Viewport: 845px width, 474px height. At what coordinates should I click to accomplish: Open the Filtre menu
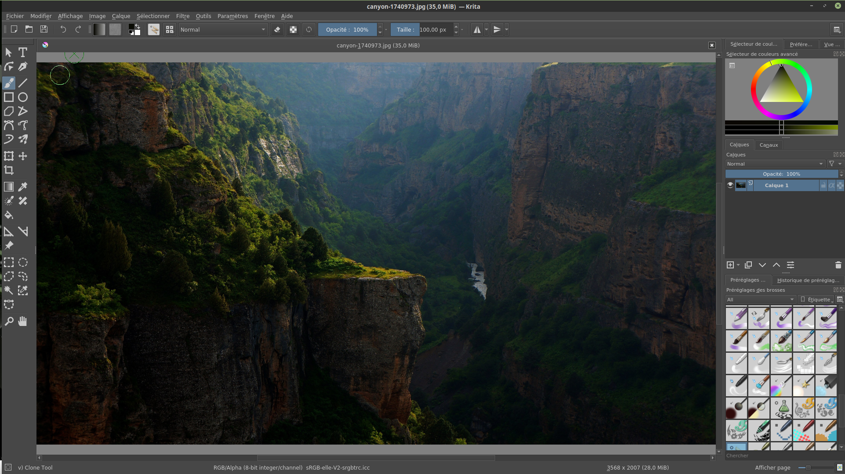click(183, 16)
